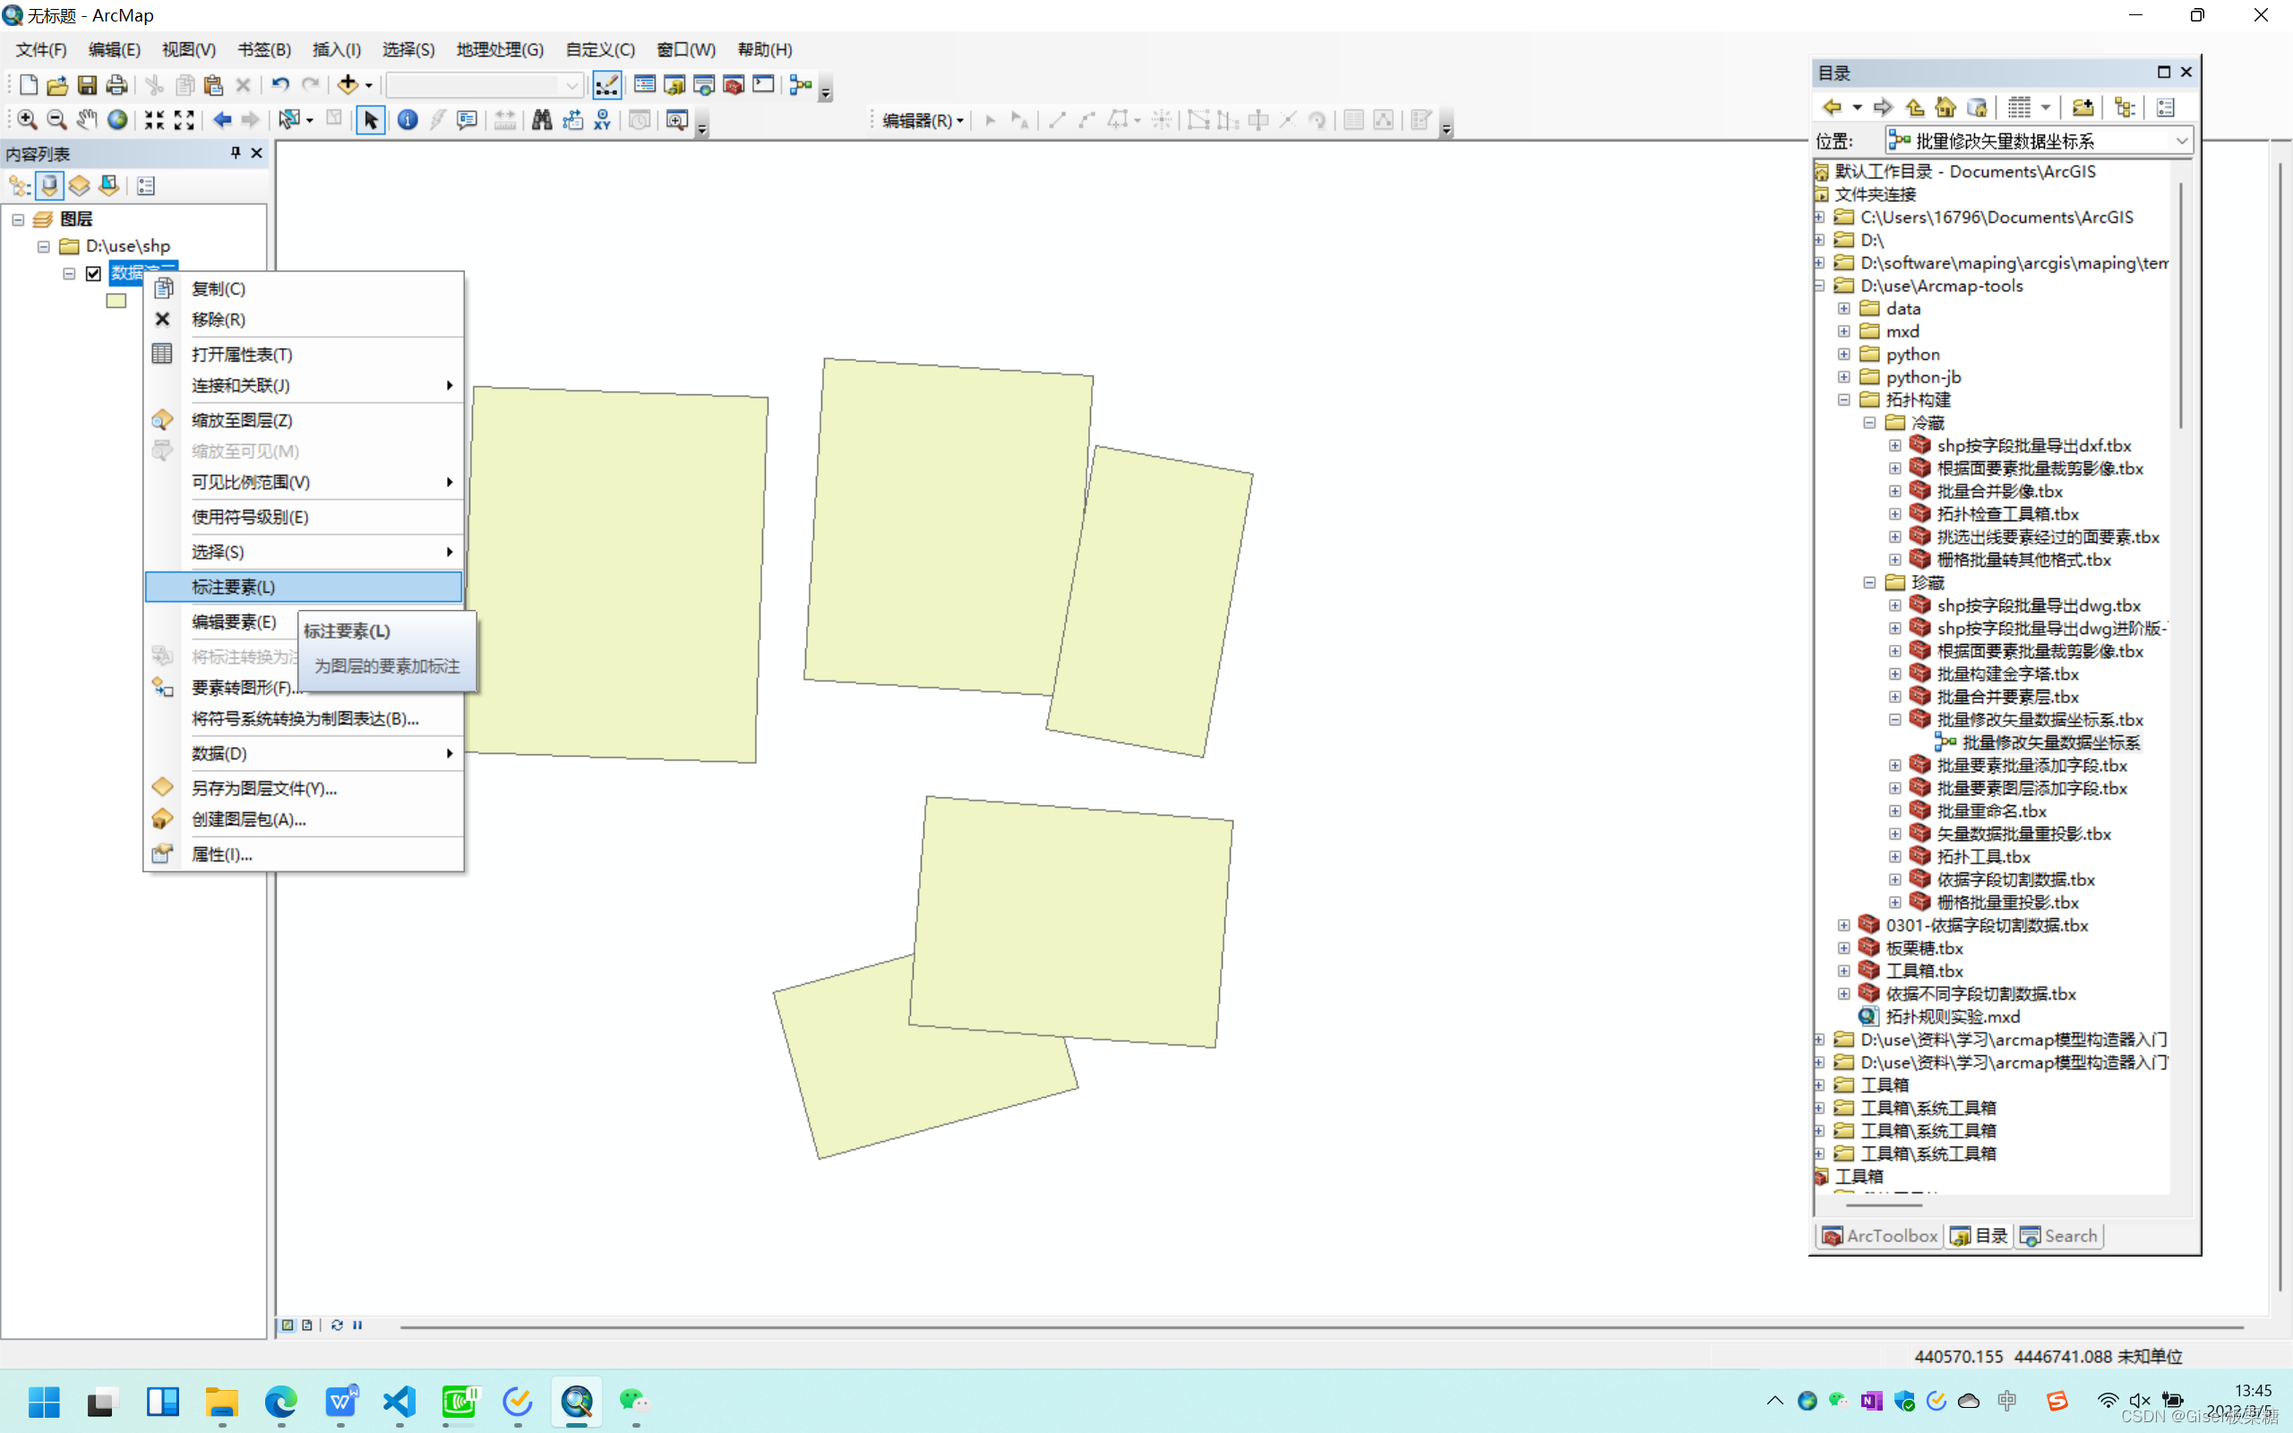
Task: Collapse the D:\use\Arcmap-tools folder
Action: tap(1820, 287)
